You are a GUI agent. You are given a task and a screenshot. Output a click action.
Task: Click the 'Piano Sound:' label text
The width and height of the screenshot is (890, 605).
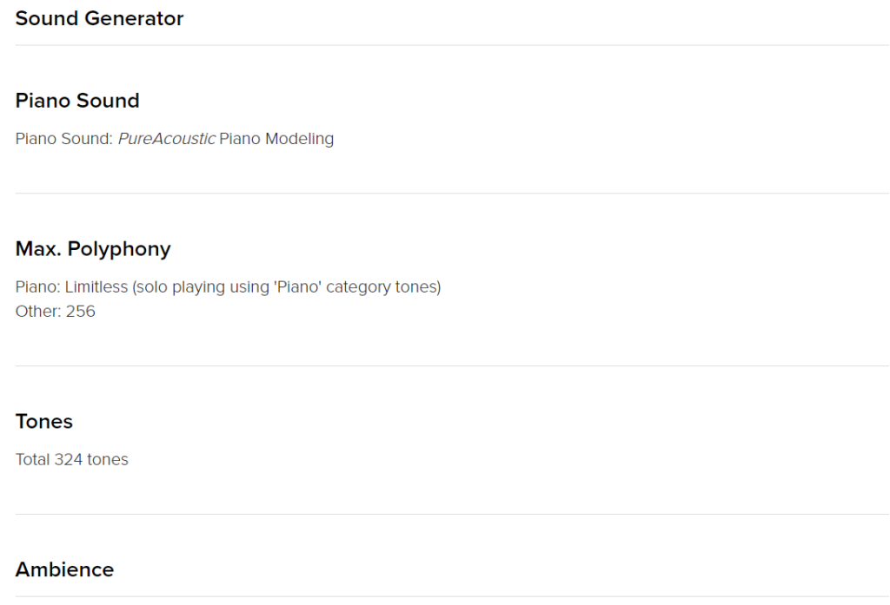click(x=64, y=139)
